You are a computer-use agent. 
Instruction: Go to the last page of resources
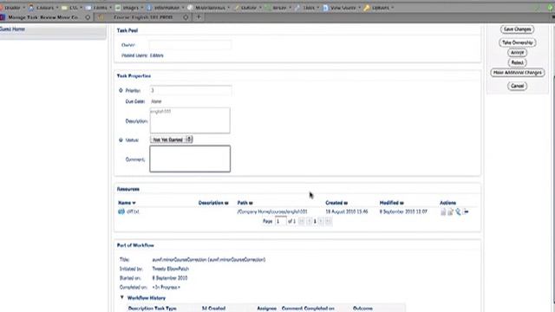329,221
